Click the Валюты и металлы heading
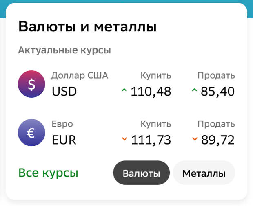 [x=87, y=26]
